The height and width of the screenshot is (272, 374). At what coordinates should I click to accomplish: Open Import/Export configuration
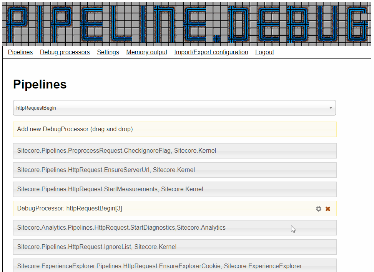[211, 52]
